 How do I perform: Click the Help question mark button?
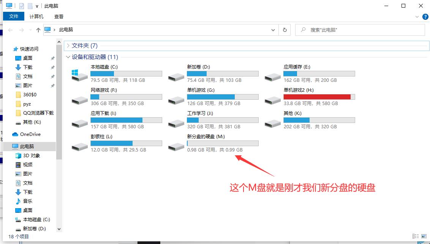(425, 16)
